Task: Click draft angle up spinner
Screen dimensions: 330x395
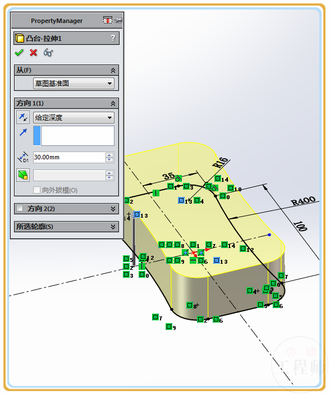Action: point(109,173)
